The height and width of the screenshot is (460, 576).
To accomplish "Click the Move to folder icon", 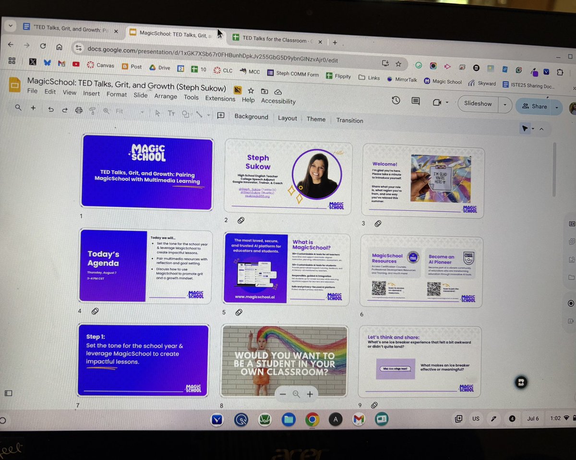I will [264, 91].
